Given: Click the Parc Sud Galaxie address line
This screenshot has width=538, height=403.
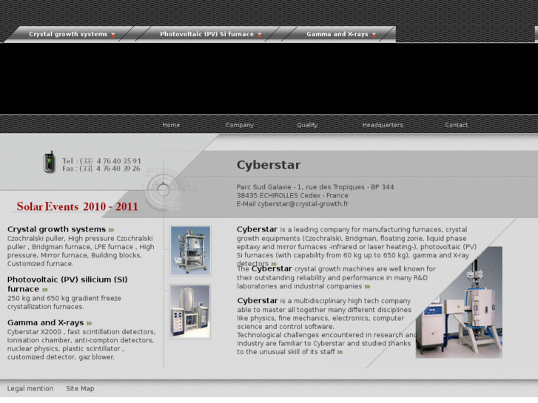Looking at the screenshot, I should [x=315, y=187].
